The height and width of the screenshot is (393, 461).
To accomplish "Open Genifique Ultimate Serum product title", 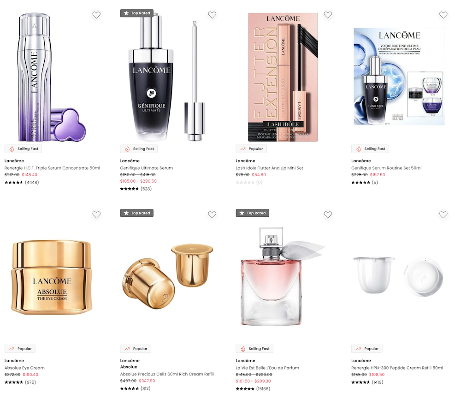I will click(x=147, y=168).
